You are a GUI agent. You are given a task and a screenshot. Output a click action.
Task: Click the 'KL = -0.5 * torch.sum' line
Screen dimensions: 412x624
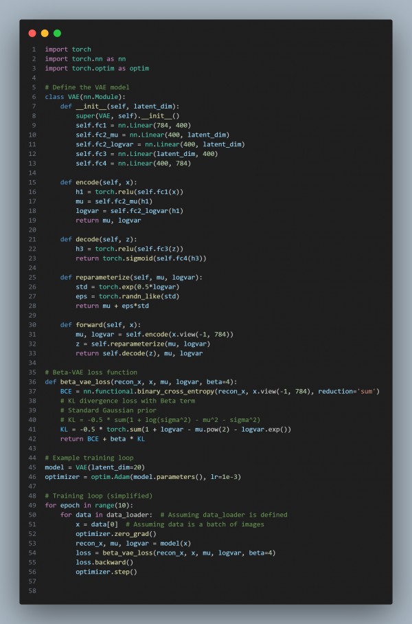point(176,430)
